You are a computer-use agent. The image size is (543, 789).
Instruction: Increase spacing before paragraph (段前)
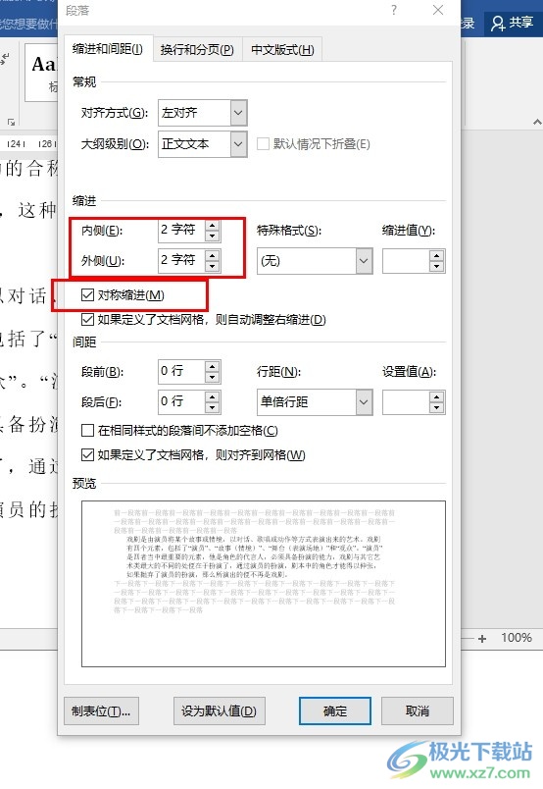coord(212,367)
